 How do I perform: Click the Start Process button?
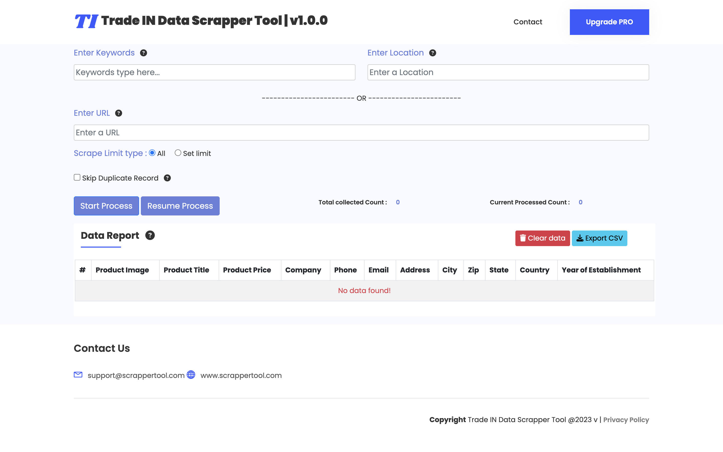click(106, 206)
